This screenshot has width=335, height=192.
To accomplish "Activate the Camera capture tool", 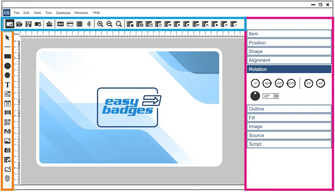I will pos(7,150).
